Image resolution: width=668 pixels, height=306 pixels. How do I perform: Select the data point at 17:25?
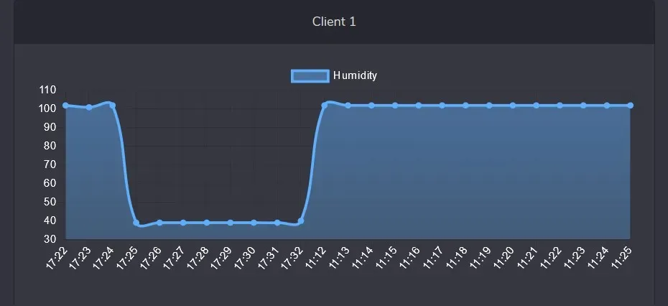click(136, 223)
